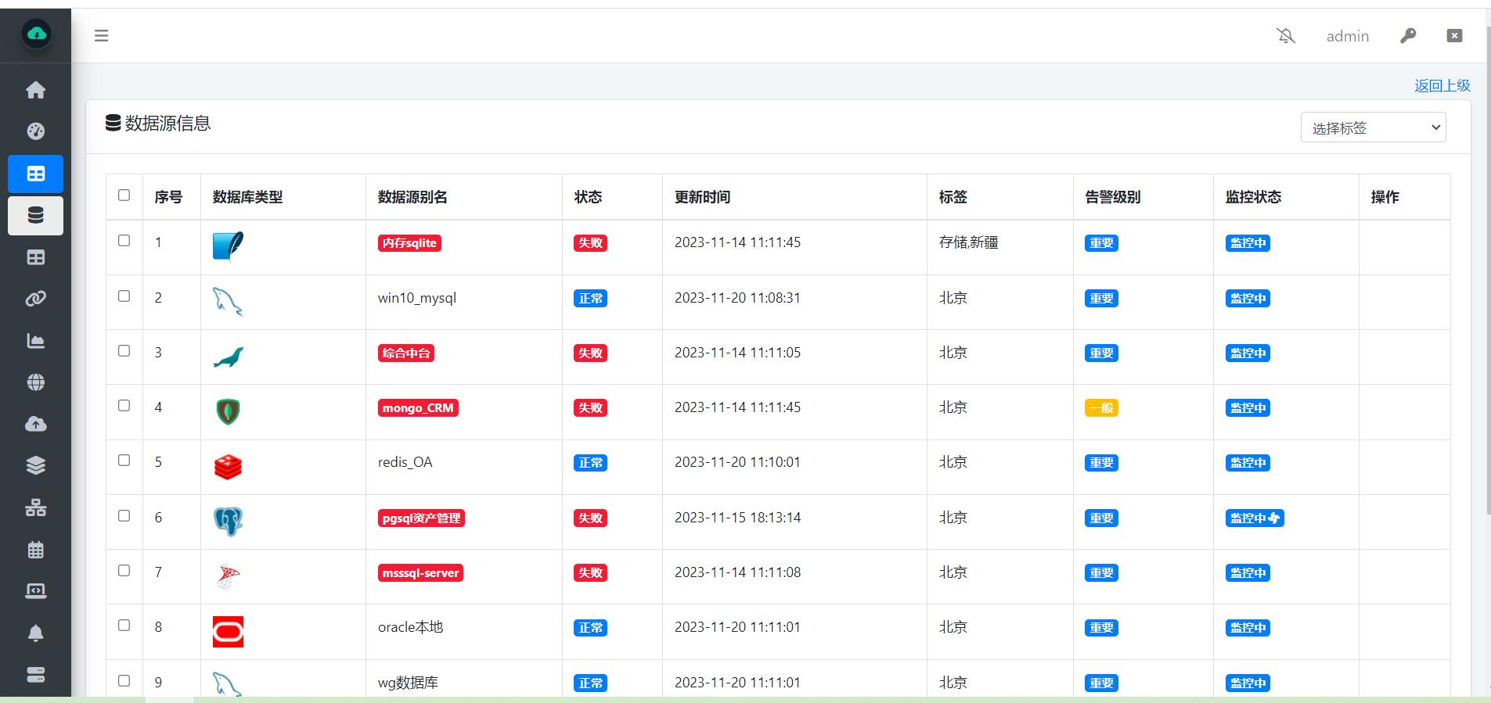Click the yellow 一般 alarm level badge
The width and height of the screenshot is (1491, 703).
[1101, 408]
